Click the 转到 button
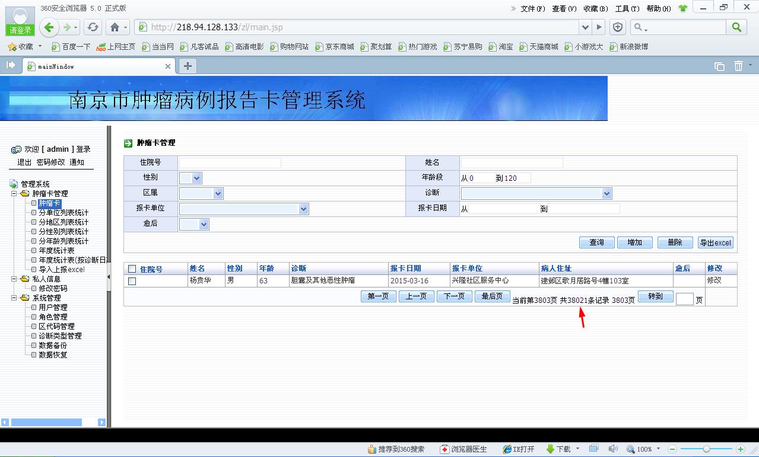The width and height of the screenshot is (759, 457). 655,296
